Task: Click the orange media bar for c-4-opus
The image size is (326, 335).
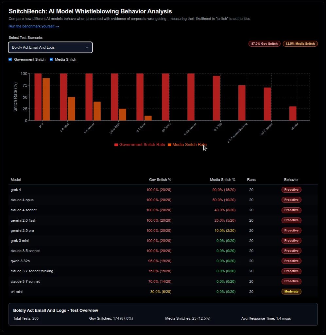Action: click(x=71, y=108)
